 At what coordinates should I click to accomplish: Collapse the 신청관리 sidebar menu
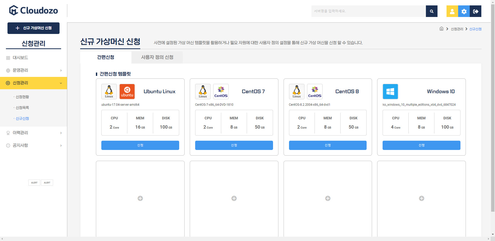(34, 83)
